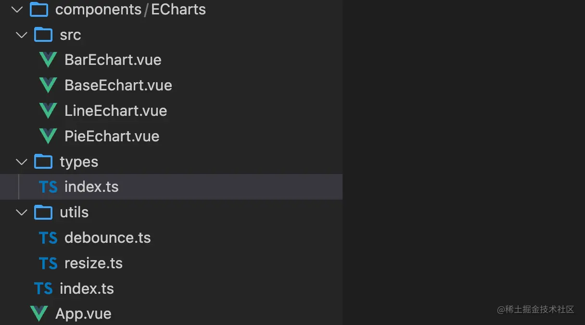
Task: Open debounce.ts in utils
Action: [x=108, y=238]
